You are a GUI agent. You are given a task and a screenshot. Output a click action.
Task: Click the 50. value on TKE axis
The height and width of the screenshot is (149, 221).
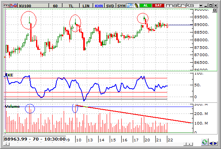pos(197,85)
